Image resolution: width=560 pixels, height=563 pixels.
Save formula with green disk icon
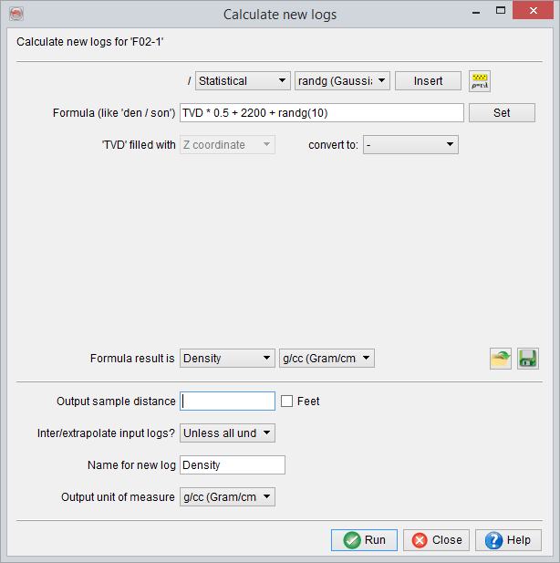coord(528,359)
